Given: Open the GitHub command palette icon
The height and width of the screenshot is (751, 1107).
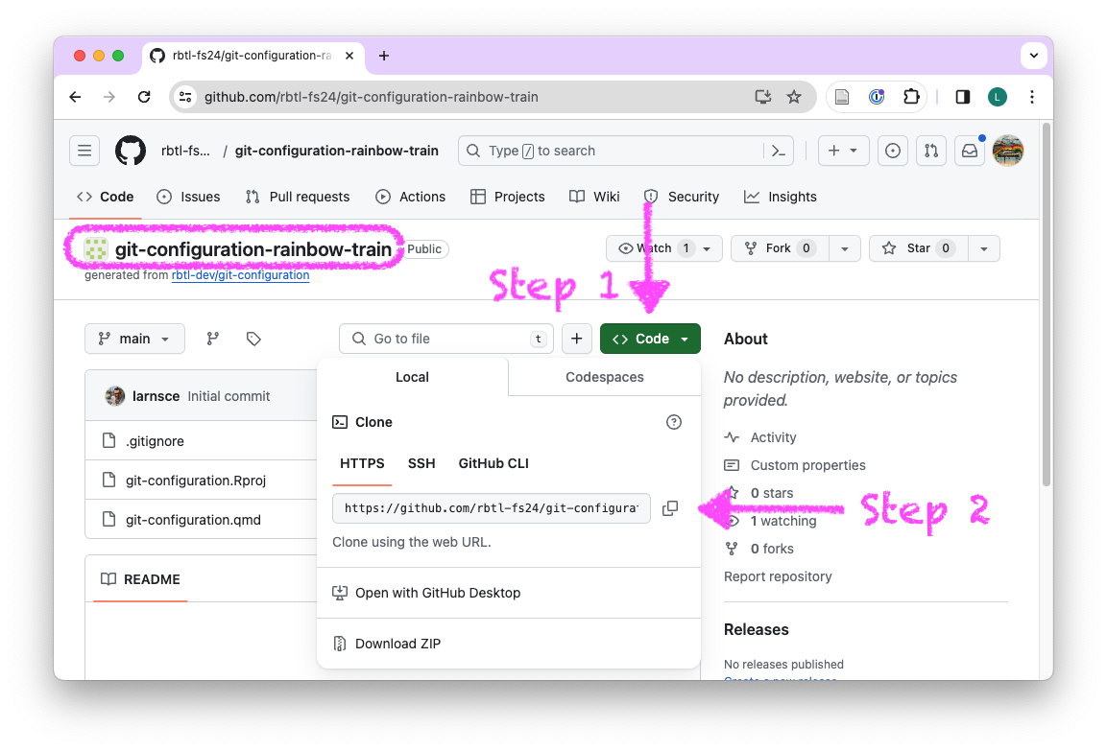Looking at the screenshot, I should (x=779, y=151).
